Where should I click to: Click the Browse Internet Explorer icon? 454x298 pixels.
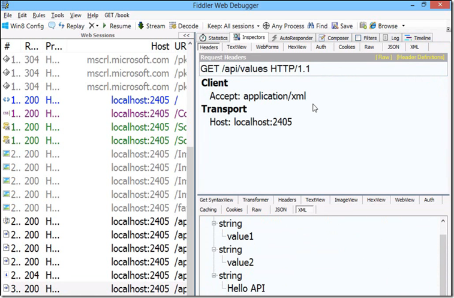pos(373,26)
